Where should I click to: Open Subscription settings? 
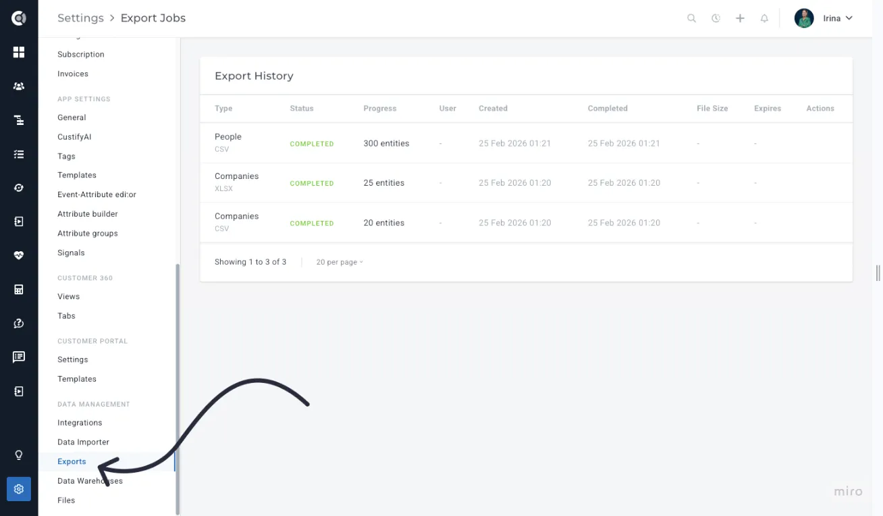81,54
